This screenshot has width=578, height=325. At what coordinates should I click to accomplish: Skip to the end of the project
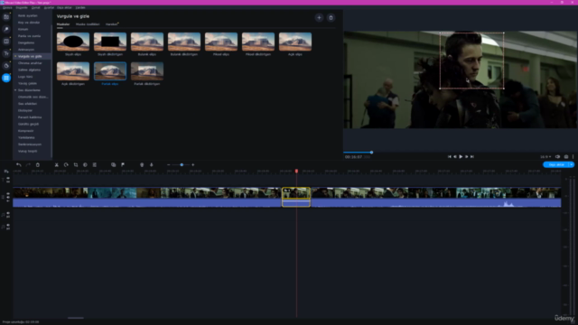coord(472,156)
